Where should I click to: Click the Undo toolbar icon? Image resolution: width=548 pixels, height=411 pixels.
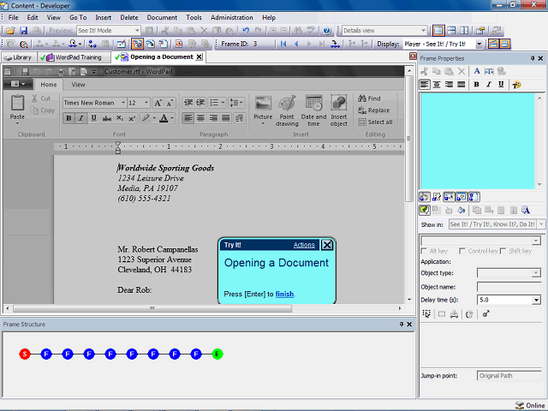coord(246,31)
